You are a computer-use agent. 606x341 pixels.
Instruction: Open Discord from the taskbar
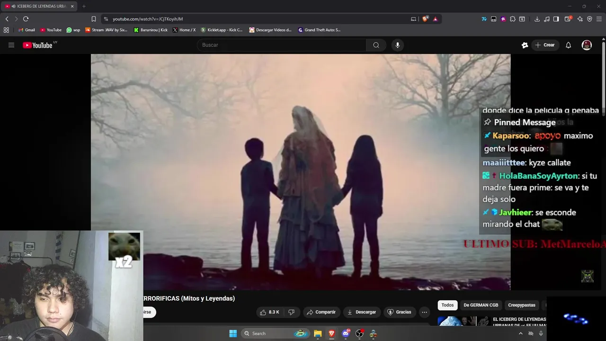click(346, 333)
